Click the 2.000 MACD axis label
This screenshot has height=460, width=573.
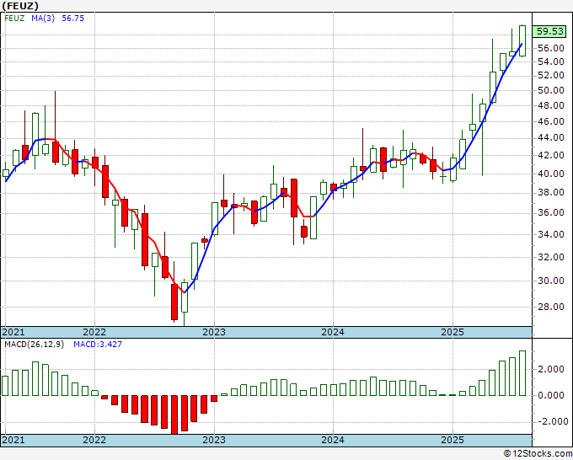tap(551, 369)
